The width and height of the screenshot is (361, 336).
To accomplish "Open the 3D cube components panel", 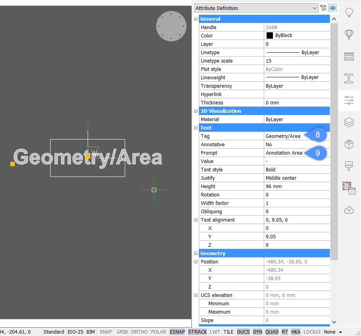I will 349,144.
